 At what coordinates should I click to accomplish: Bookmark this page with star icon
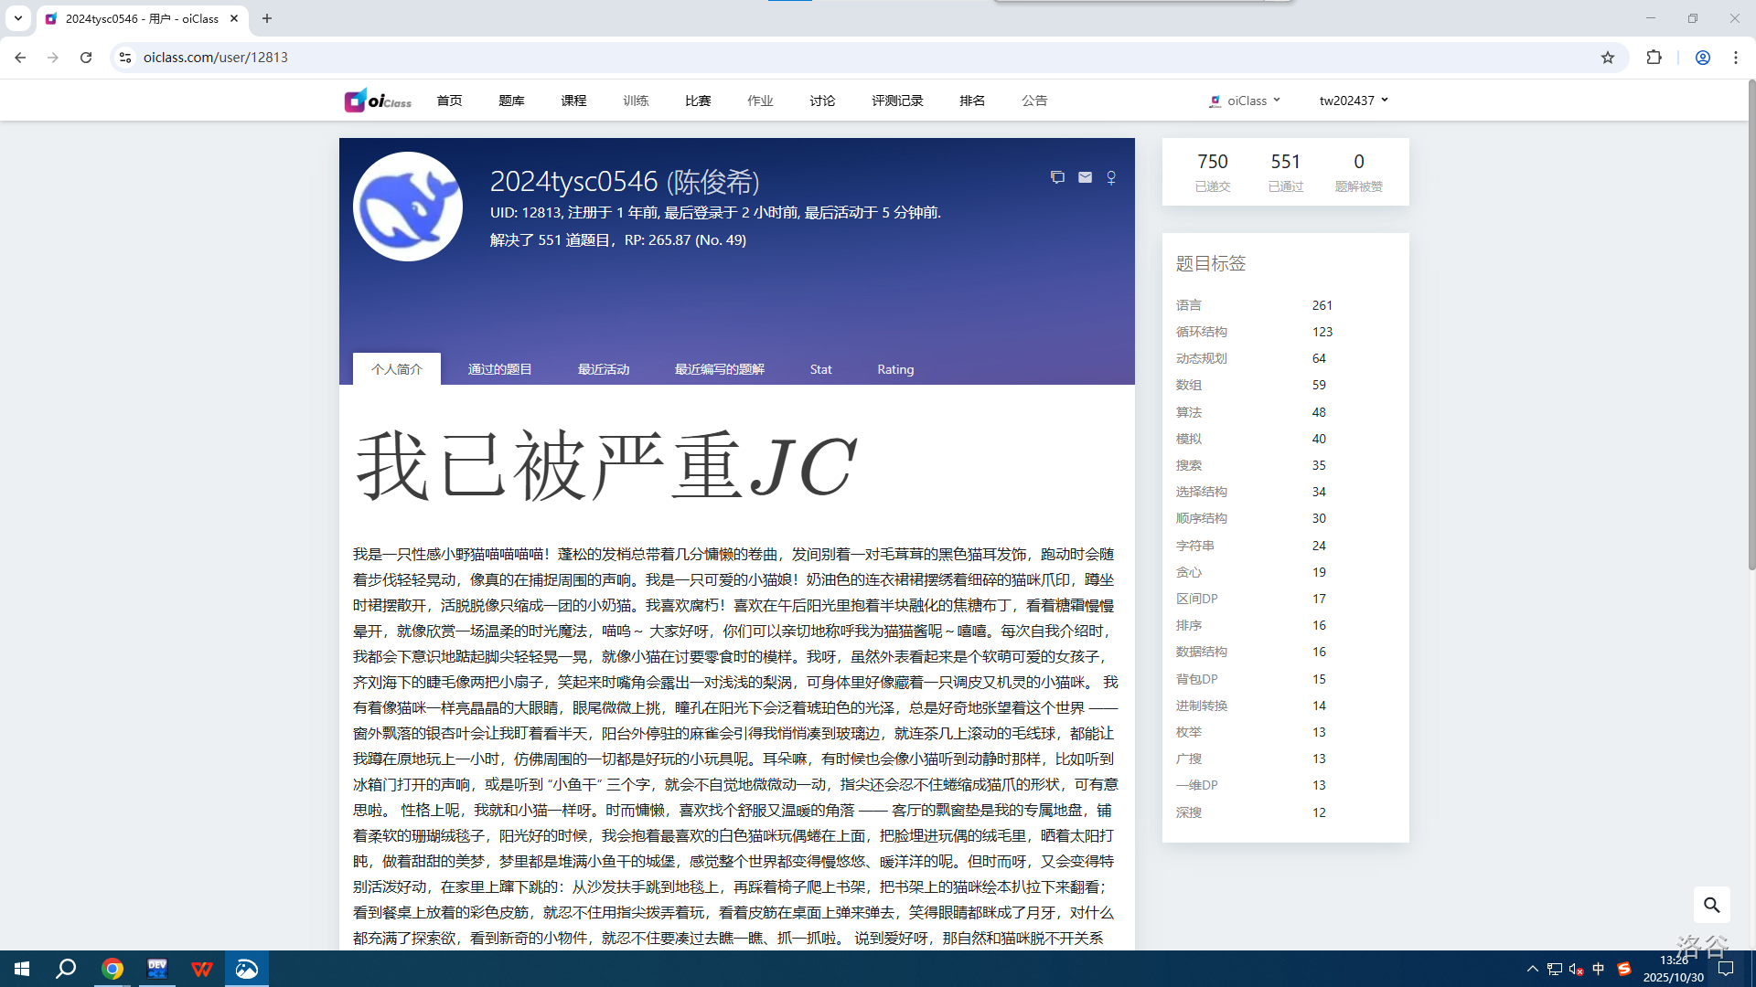[x=1608, y=58]
